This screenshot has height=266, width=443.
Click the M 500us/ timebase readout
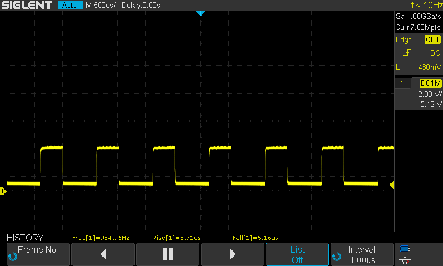[x=101, y=5]
